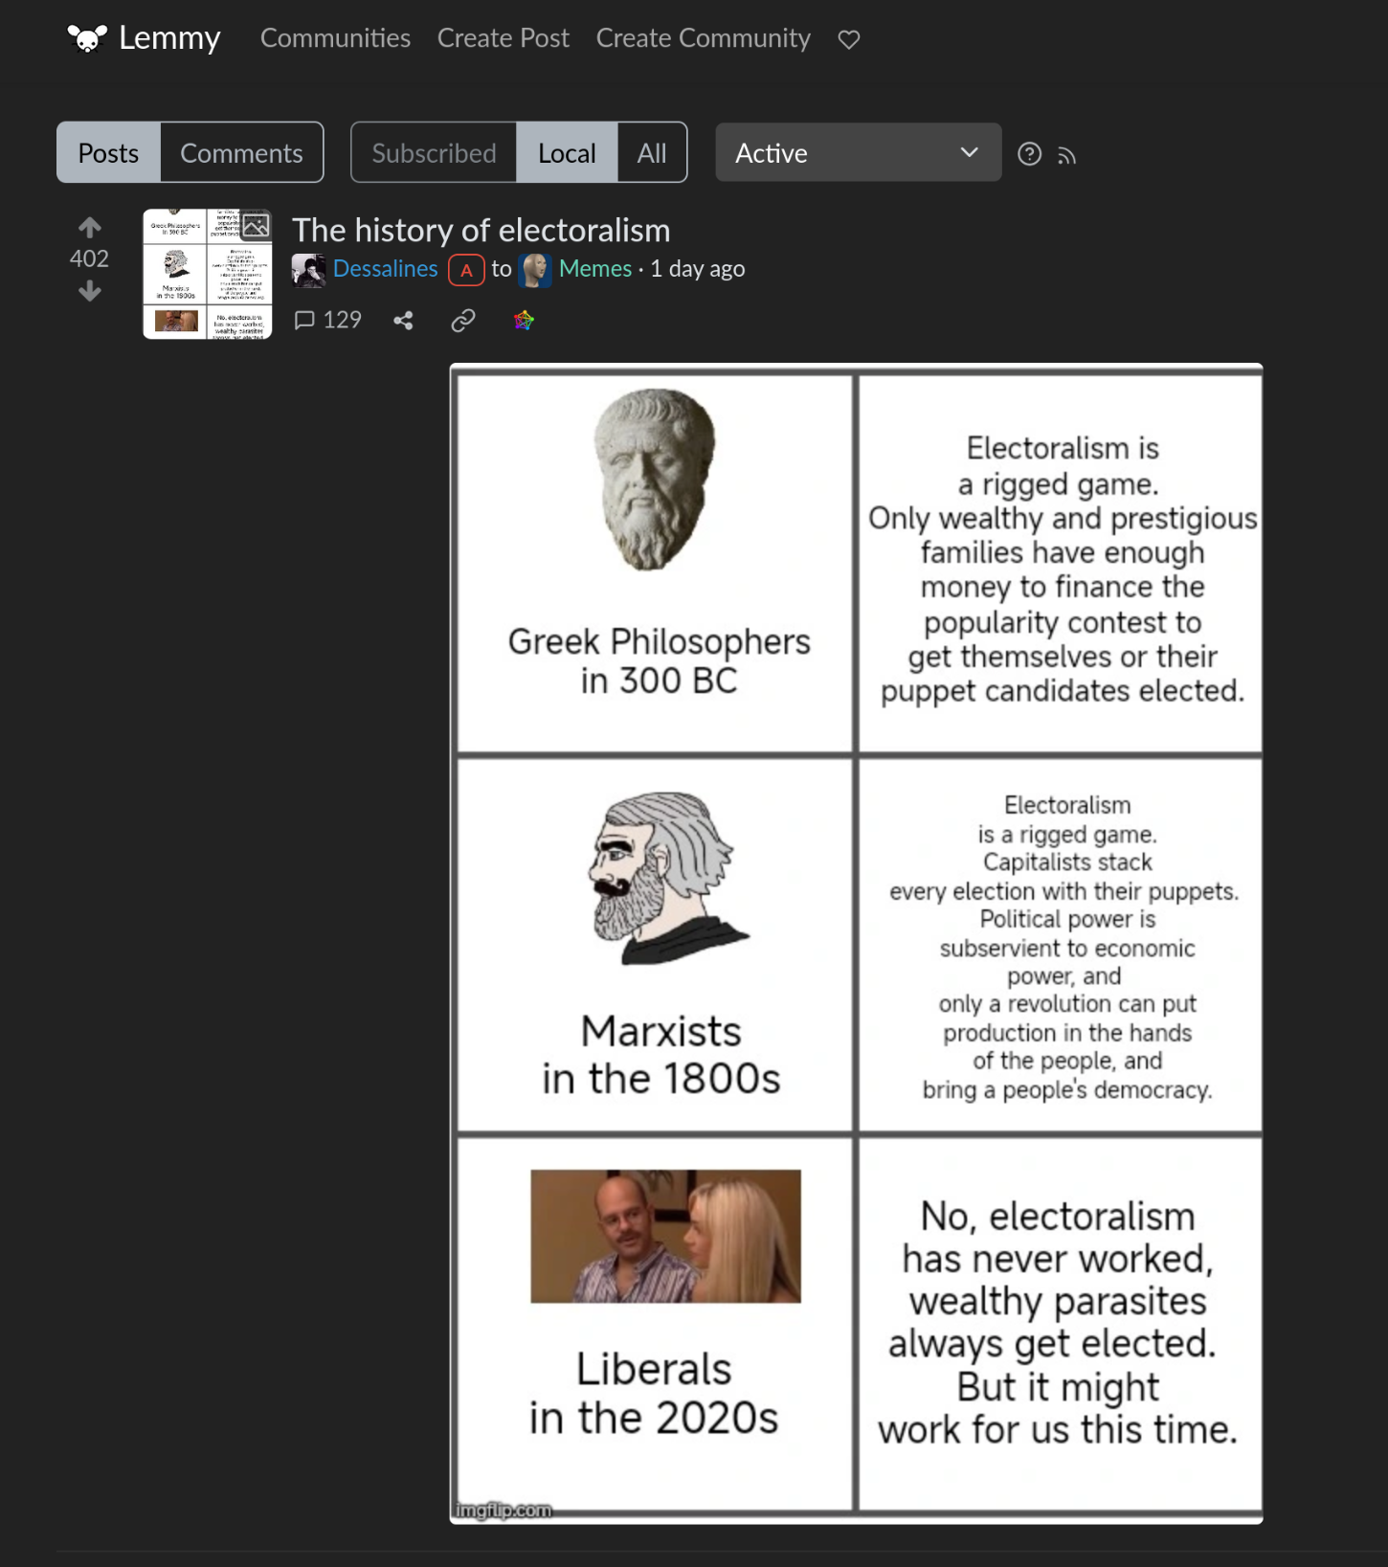The height and width of the screenshot is (1567, 1388).
Task: Click the post thumbnail preview image
Action: pos(207,274)
